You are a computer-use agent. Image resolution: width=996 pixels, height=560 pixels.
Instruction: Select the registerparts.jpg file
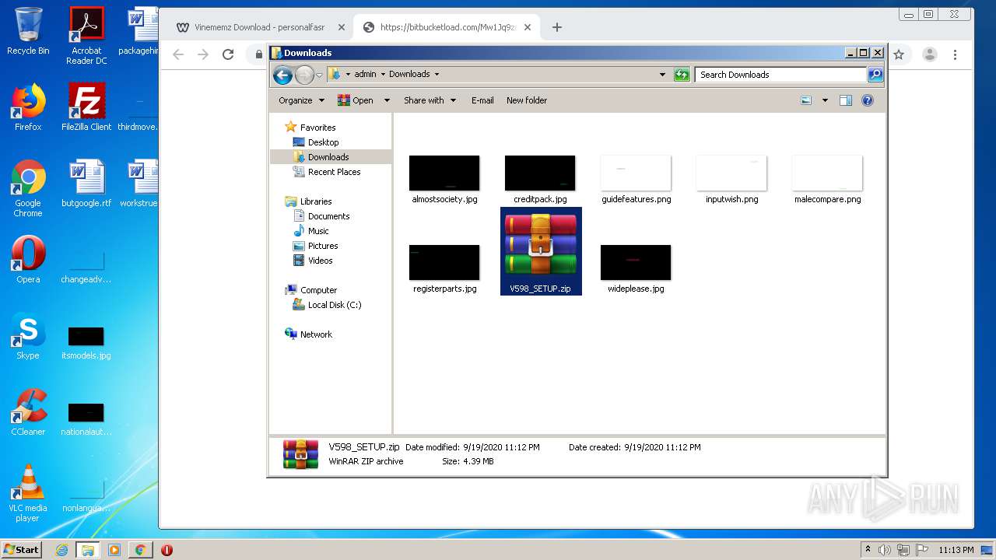(x=444, y=269)
